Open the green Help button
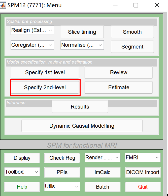 [x=22, y=187]
